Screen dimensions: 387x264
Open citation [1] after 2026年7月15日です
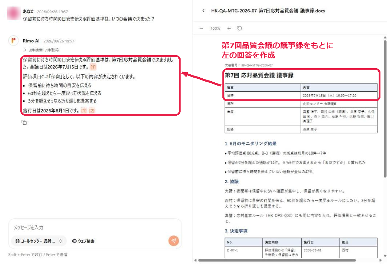pos(93,67)
